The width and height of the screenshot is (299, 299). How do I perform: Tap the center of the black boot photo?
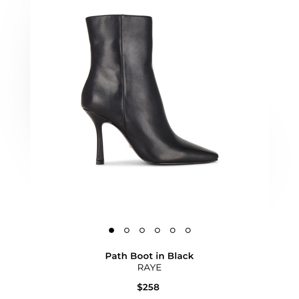click(x=149, y=90)
